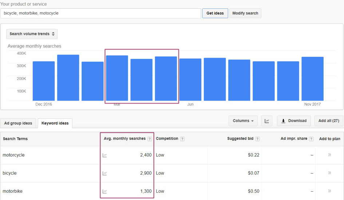
Task: Switch to Ad group ideas tab
Action: 18,123
